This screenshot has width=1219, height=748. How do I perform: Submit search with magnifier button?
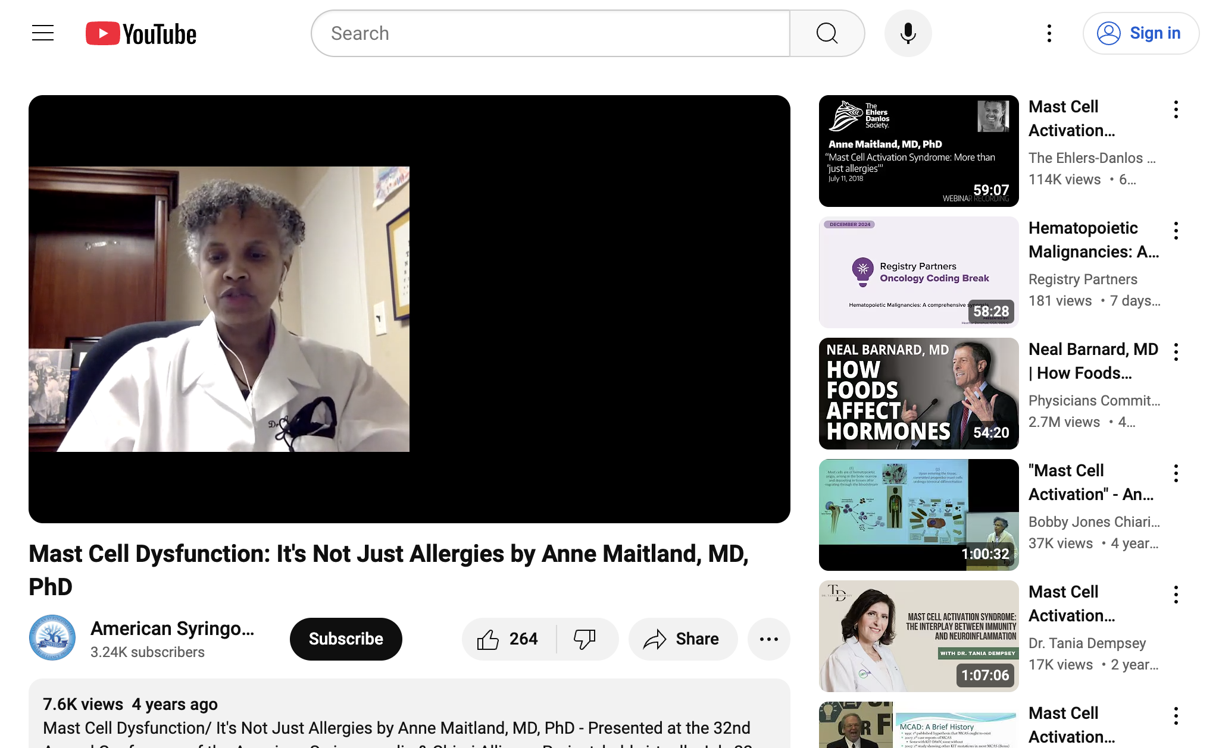(x=827, y=33)
